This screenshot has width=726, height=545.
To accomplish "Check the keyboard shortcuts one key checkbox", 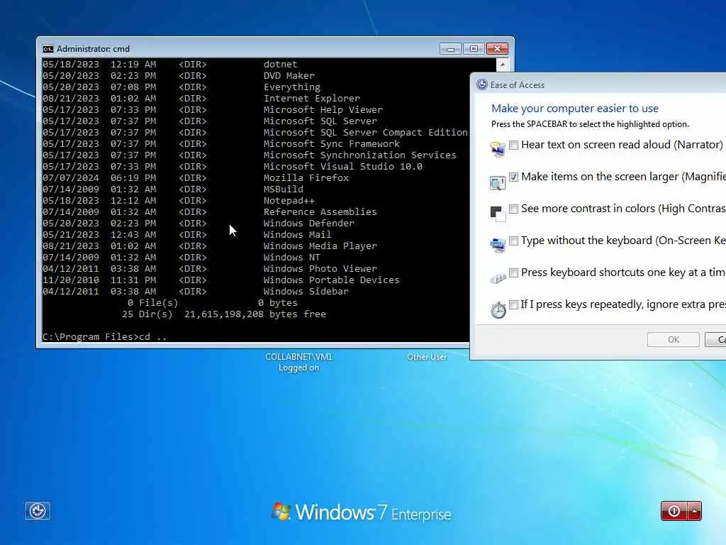I will tap(513, 272).
